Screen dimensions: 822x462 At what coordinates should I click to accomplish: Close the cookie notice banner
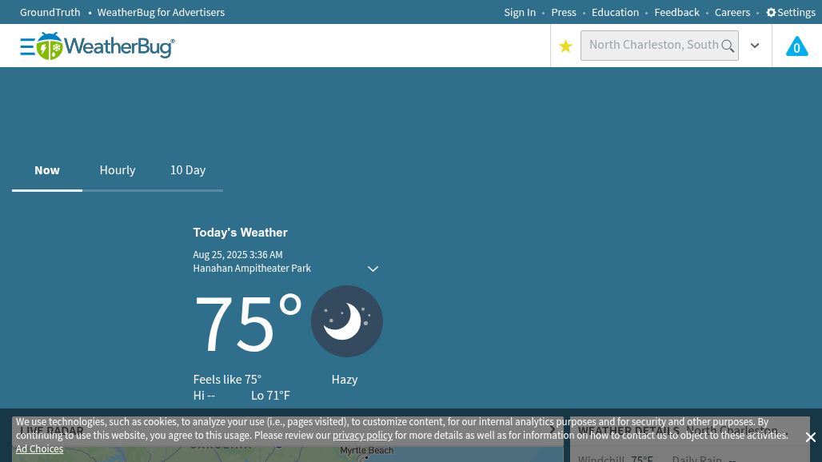(x=811, y=437)
